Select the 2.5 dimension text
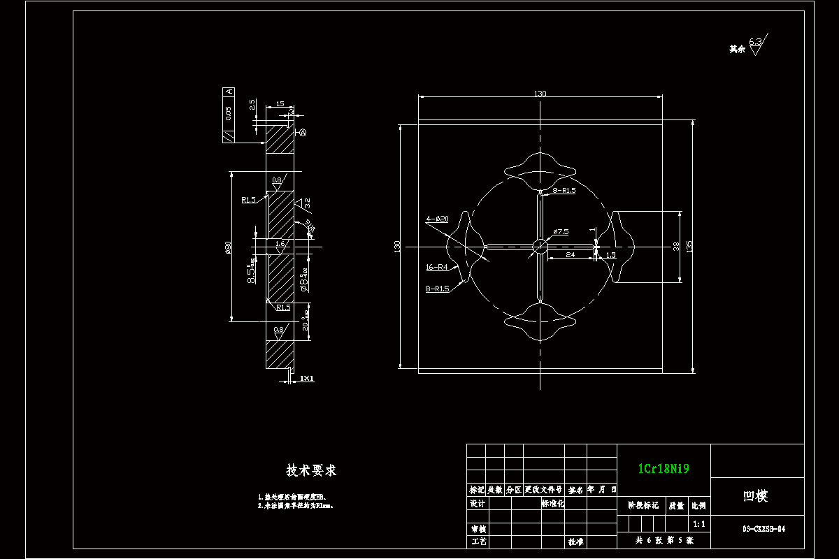Screen dimensions: 839x559 [252, 104]
